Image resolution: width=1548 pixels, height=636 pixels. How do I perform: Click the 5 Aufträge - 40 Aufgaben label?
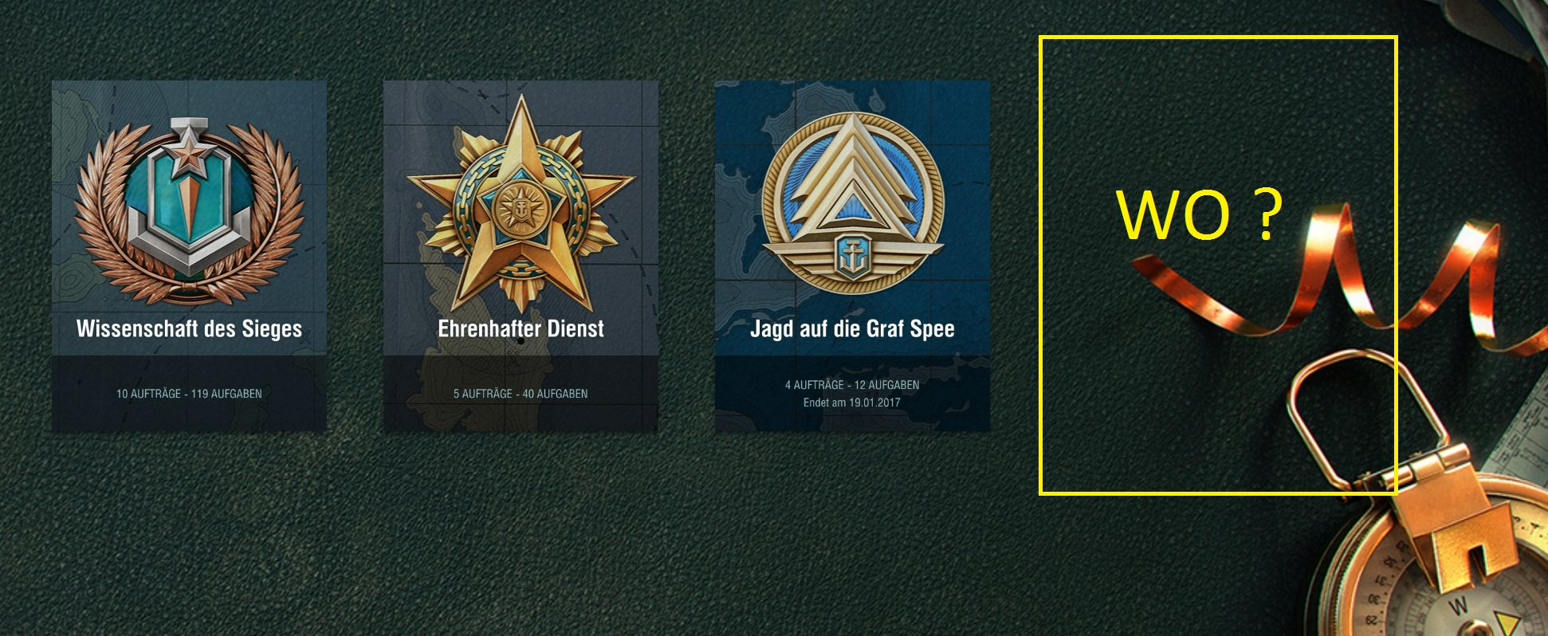(x=521, y=394)
